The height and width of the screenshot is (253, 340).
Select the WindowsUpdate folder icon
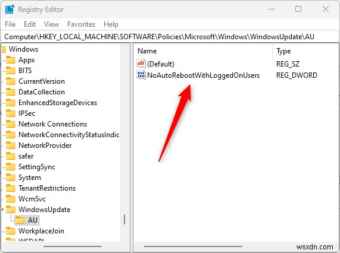click(11, 210)
